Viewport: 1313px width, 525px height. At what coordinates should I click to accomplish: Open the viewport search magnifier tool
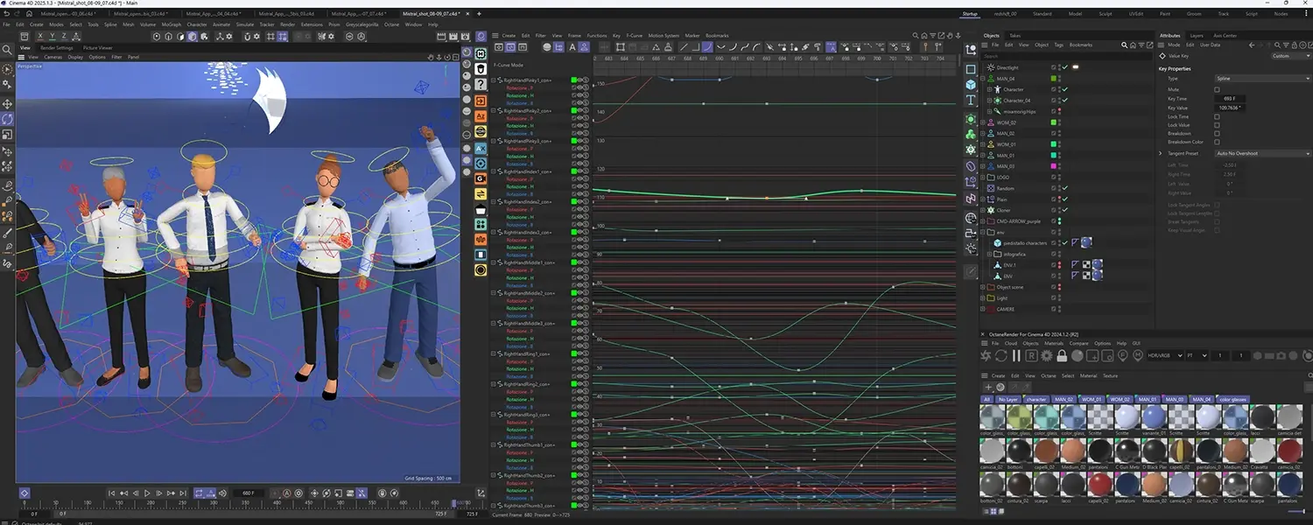tap(7, 51)
